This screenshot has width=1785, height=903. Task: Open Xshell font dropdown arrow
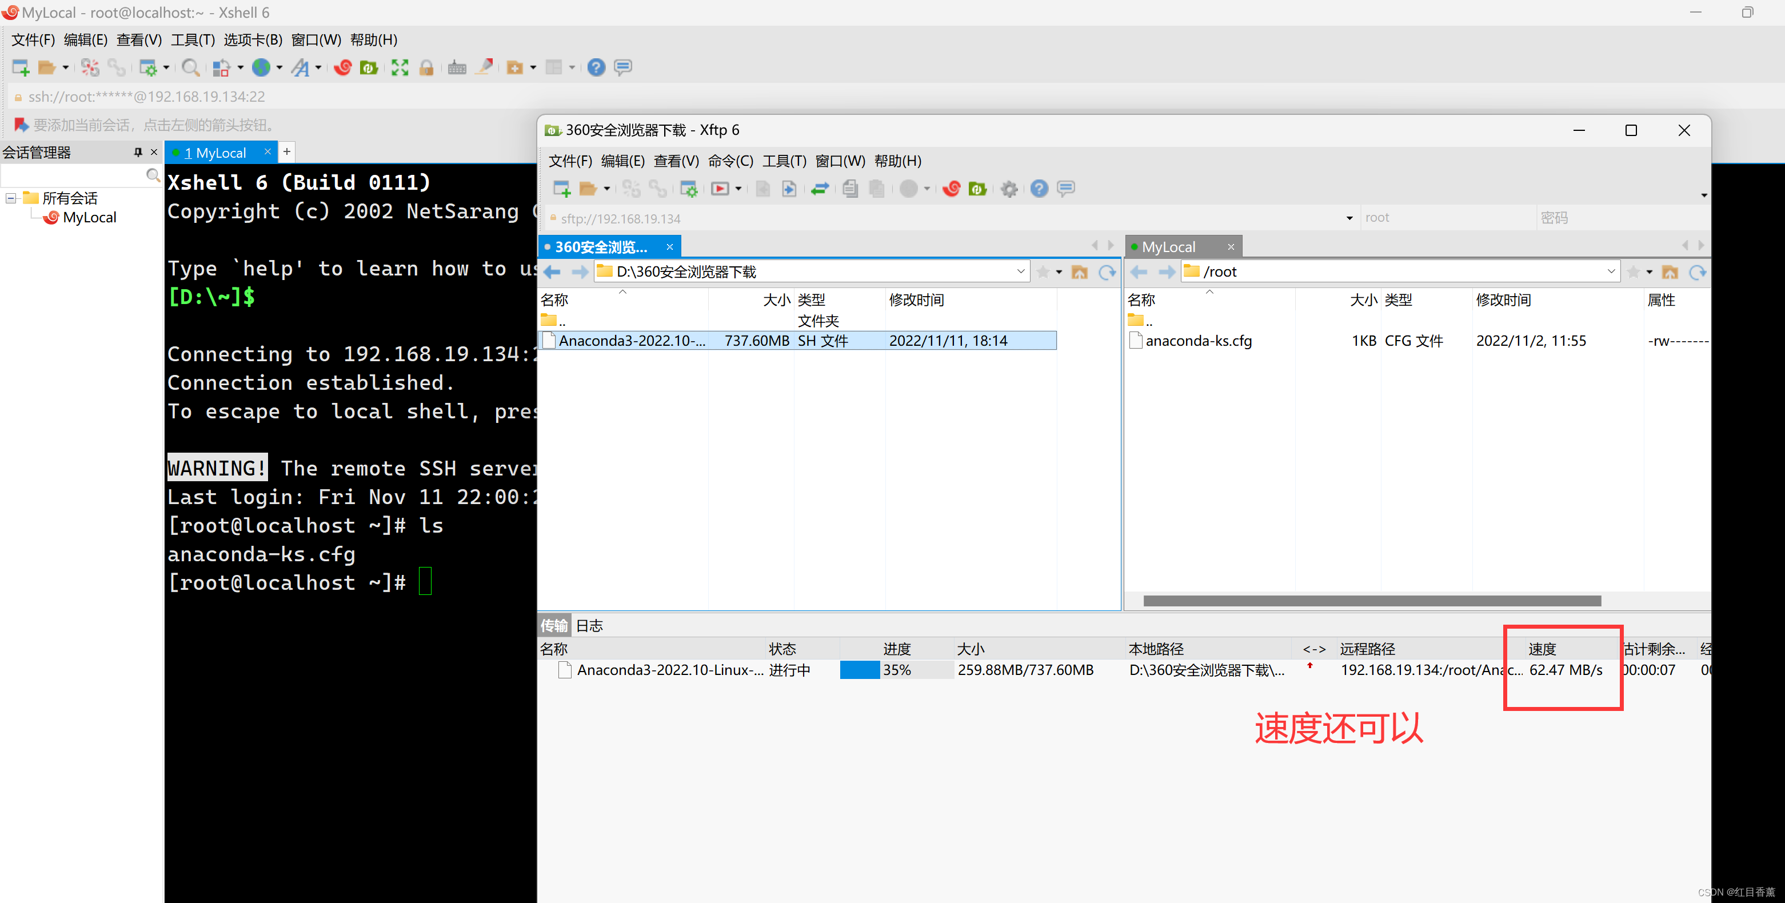(x=319, y=67)
